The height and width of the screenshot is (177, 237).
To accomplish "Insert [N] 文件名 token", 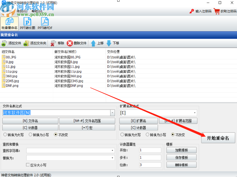I will pyautogui.click(x=30, y=121).
